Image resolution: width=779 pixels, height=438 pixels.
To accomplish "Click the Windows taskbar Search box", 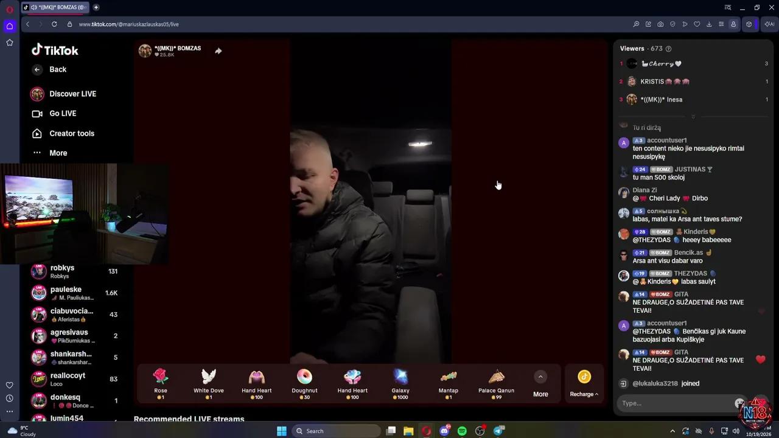I will [x=336, y=431].
